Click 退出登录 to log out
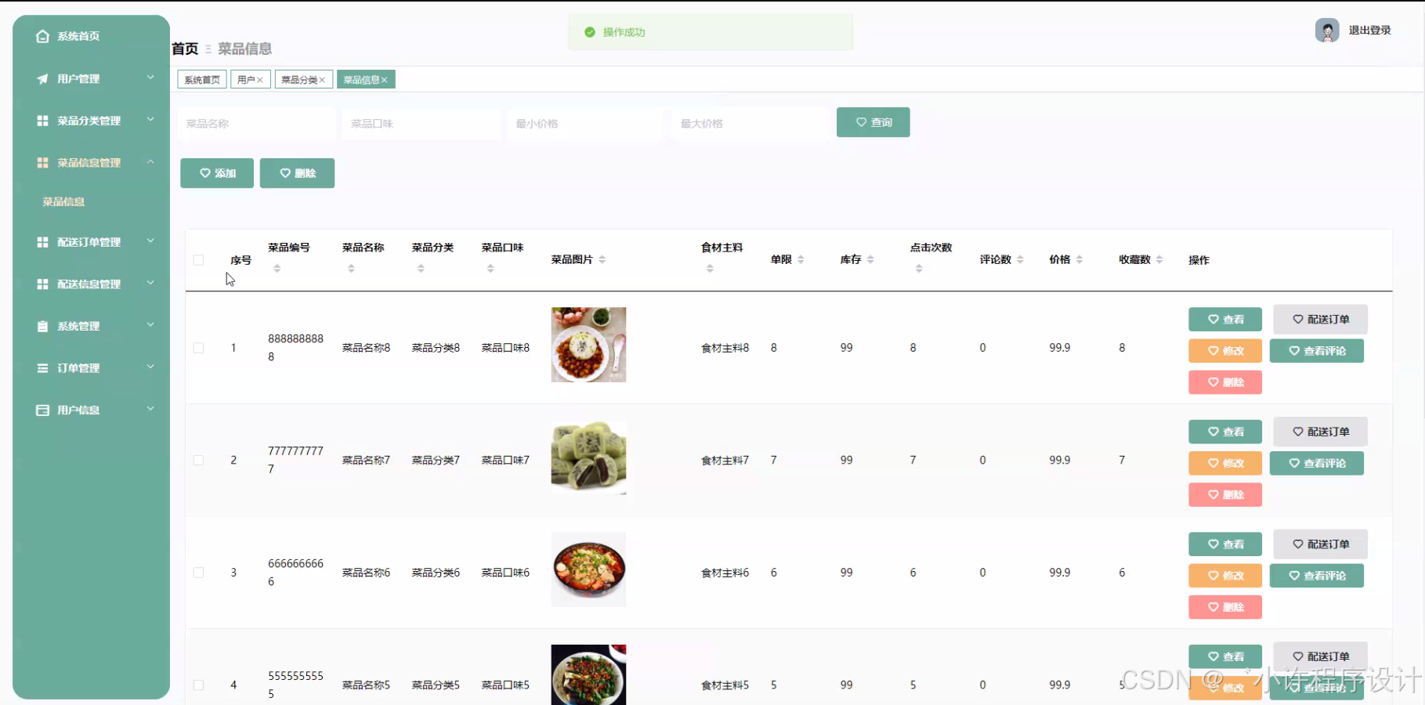The height and width of the screenshot is (705, 1425). [1369, 31]
